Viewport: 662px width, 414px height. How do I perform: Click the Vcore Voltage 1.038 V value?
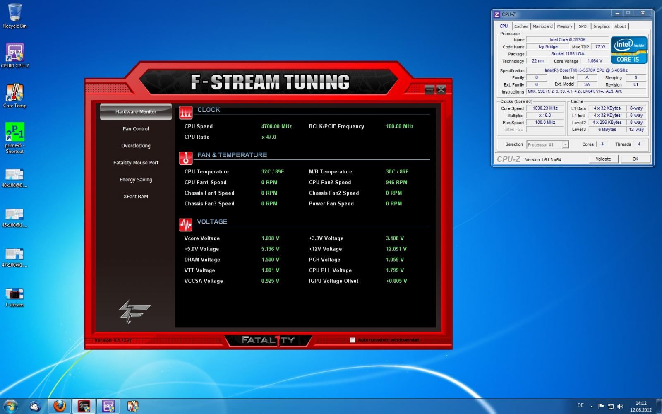[x=270, y=238]
